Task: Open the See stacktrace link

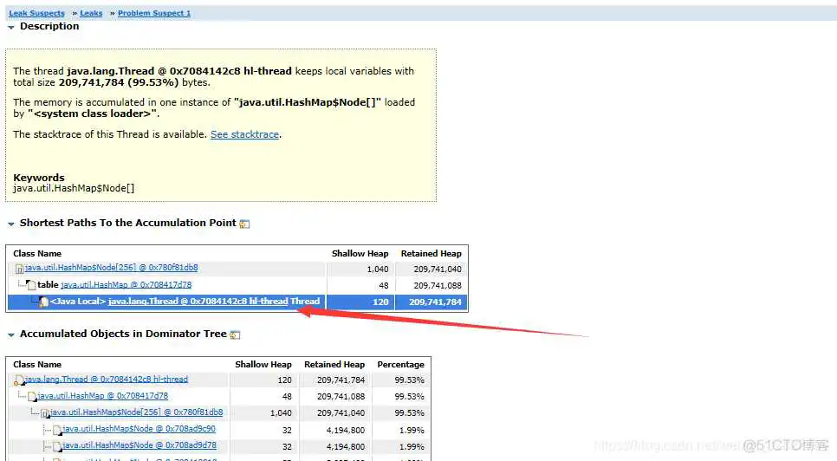Action: point(244,135)
